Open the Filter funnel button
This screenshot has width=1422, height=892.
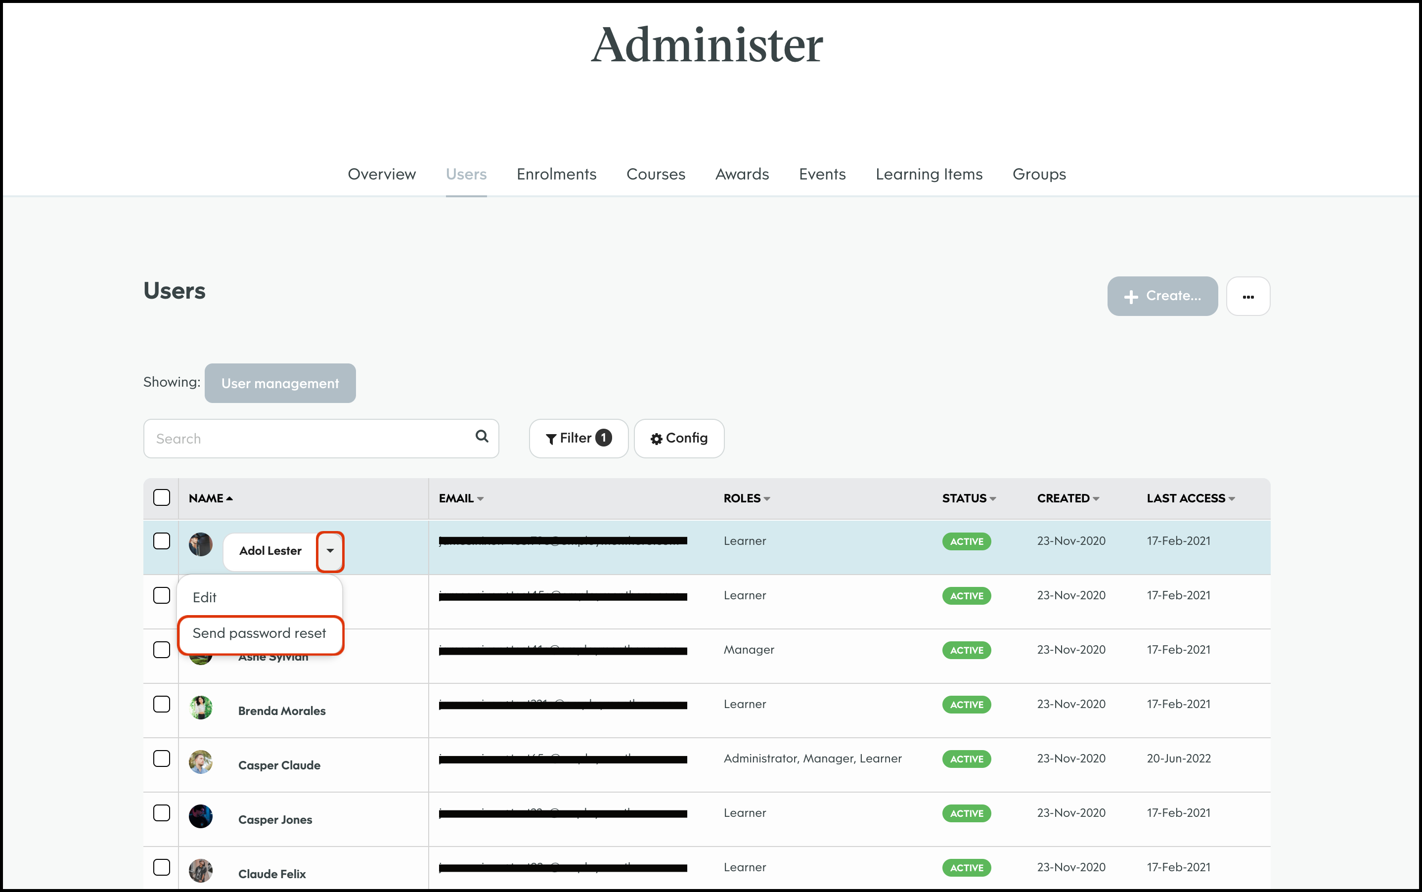pyautogui.click(x=578, y=438)
